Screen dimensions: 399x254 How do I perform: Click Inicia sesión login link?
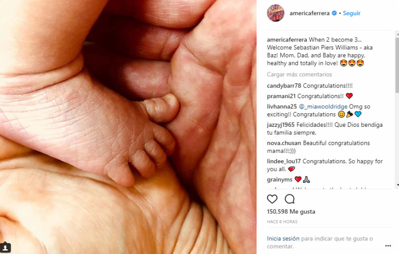pyautogui.click(x=283, y=238)
